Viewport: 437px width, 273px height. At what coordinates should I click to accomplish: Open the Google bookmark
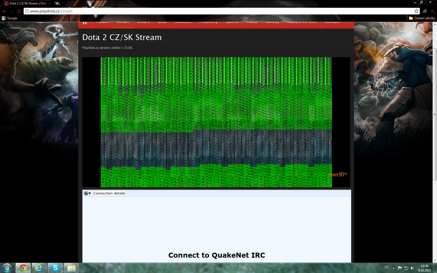[x=10, y=18]
